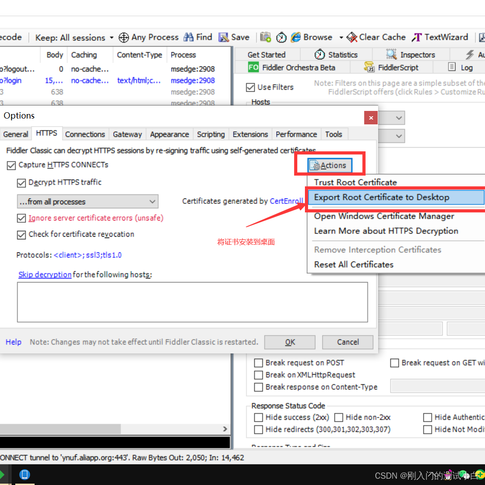Enable Break request on POST
Image resolution: width=485 pixels, height=485 pixels.
click(x=258, y=362)
